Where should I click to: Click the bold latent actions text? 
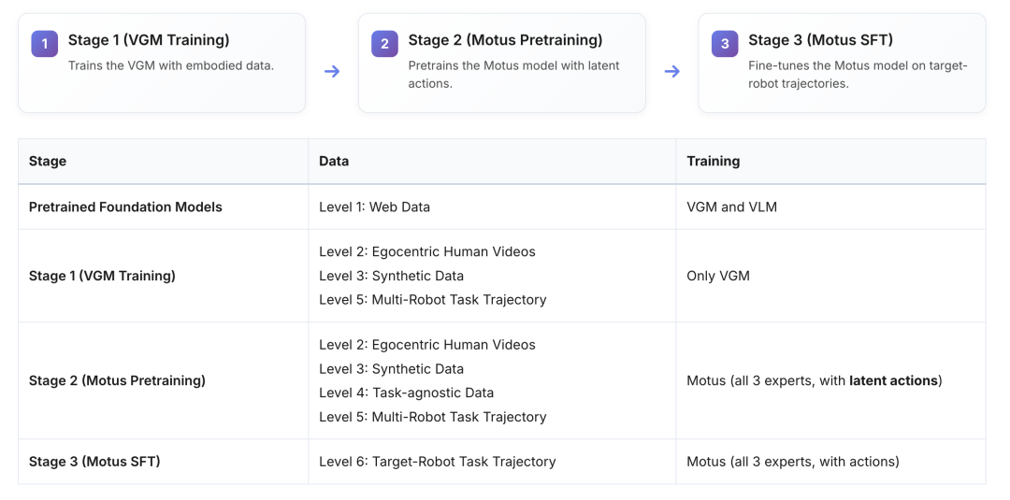[x=892, y=380]
